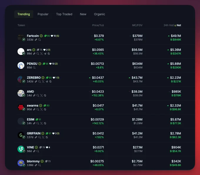Image resolution: width=200 pixels, height=175 pixels.
Task: Click swarms' leaf score 83
Action: coord(46,105)
